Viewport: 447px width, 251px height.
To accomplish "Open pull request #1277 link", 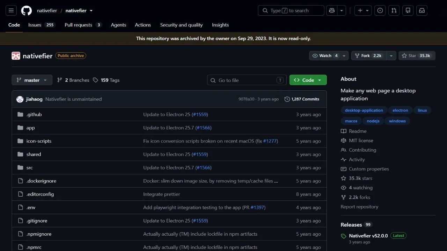I will click(270, 141).
